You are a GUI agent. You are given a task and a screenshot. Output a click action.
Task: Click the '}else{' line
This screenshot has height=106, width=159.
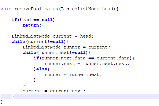41,69
